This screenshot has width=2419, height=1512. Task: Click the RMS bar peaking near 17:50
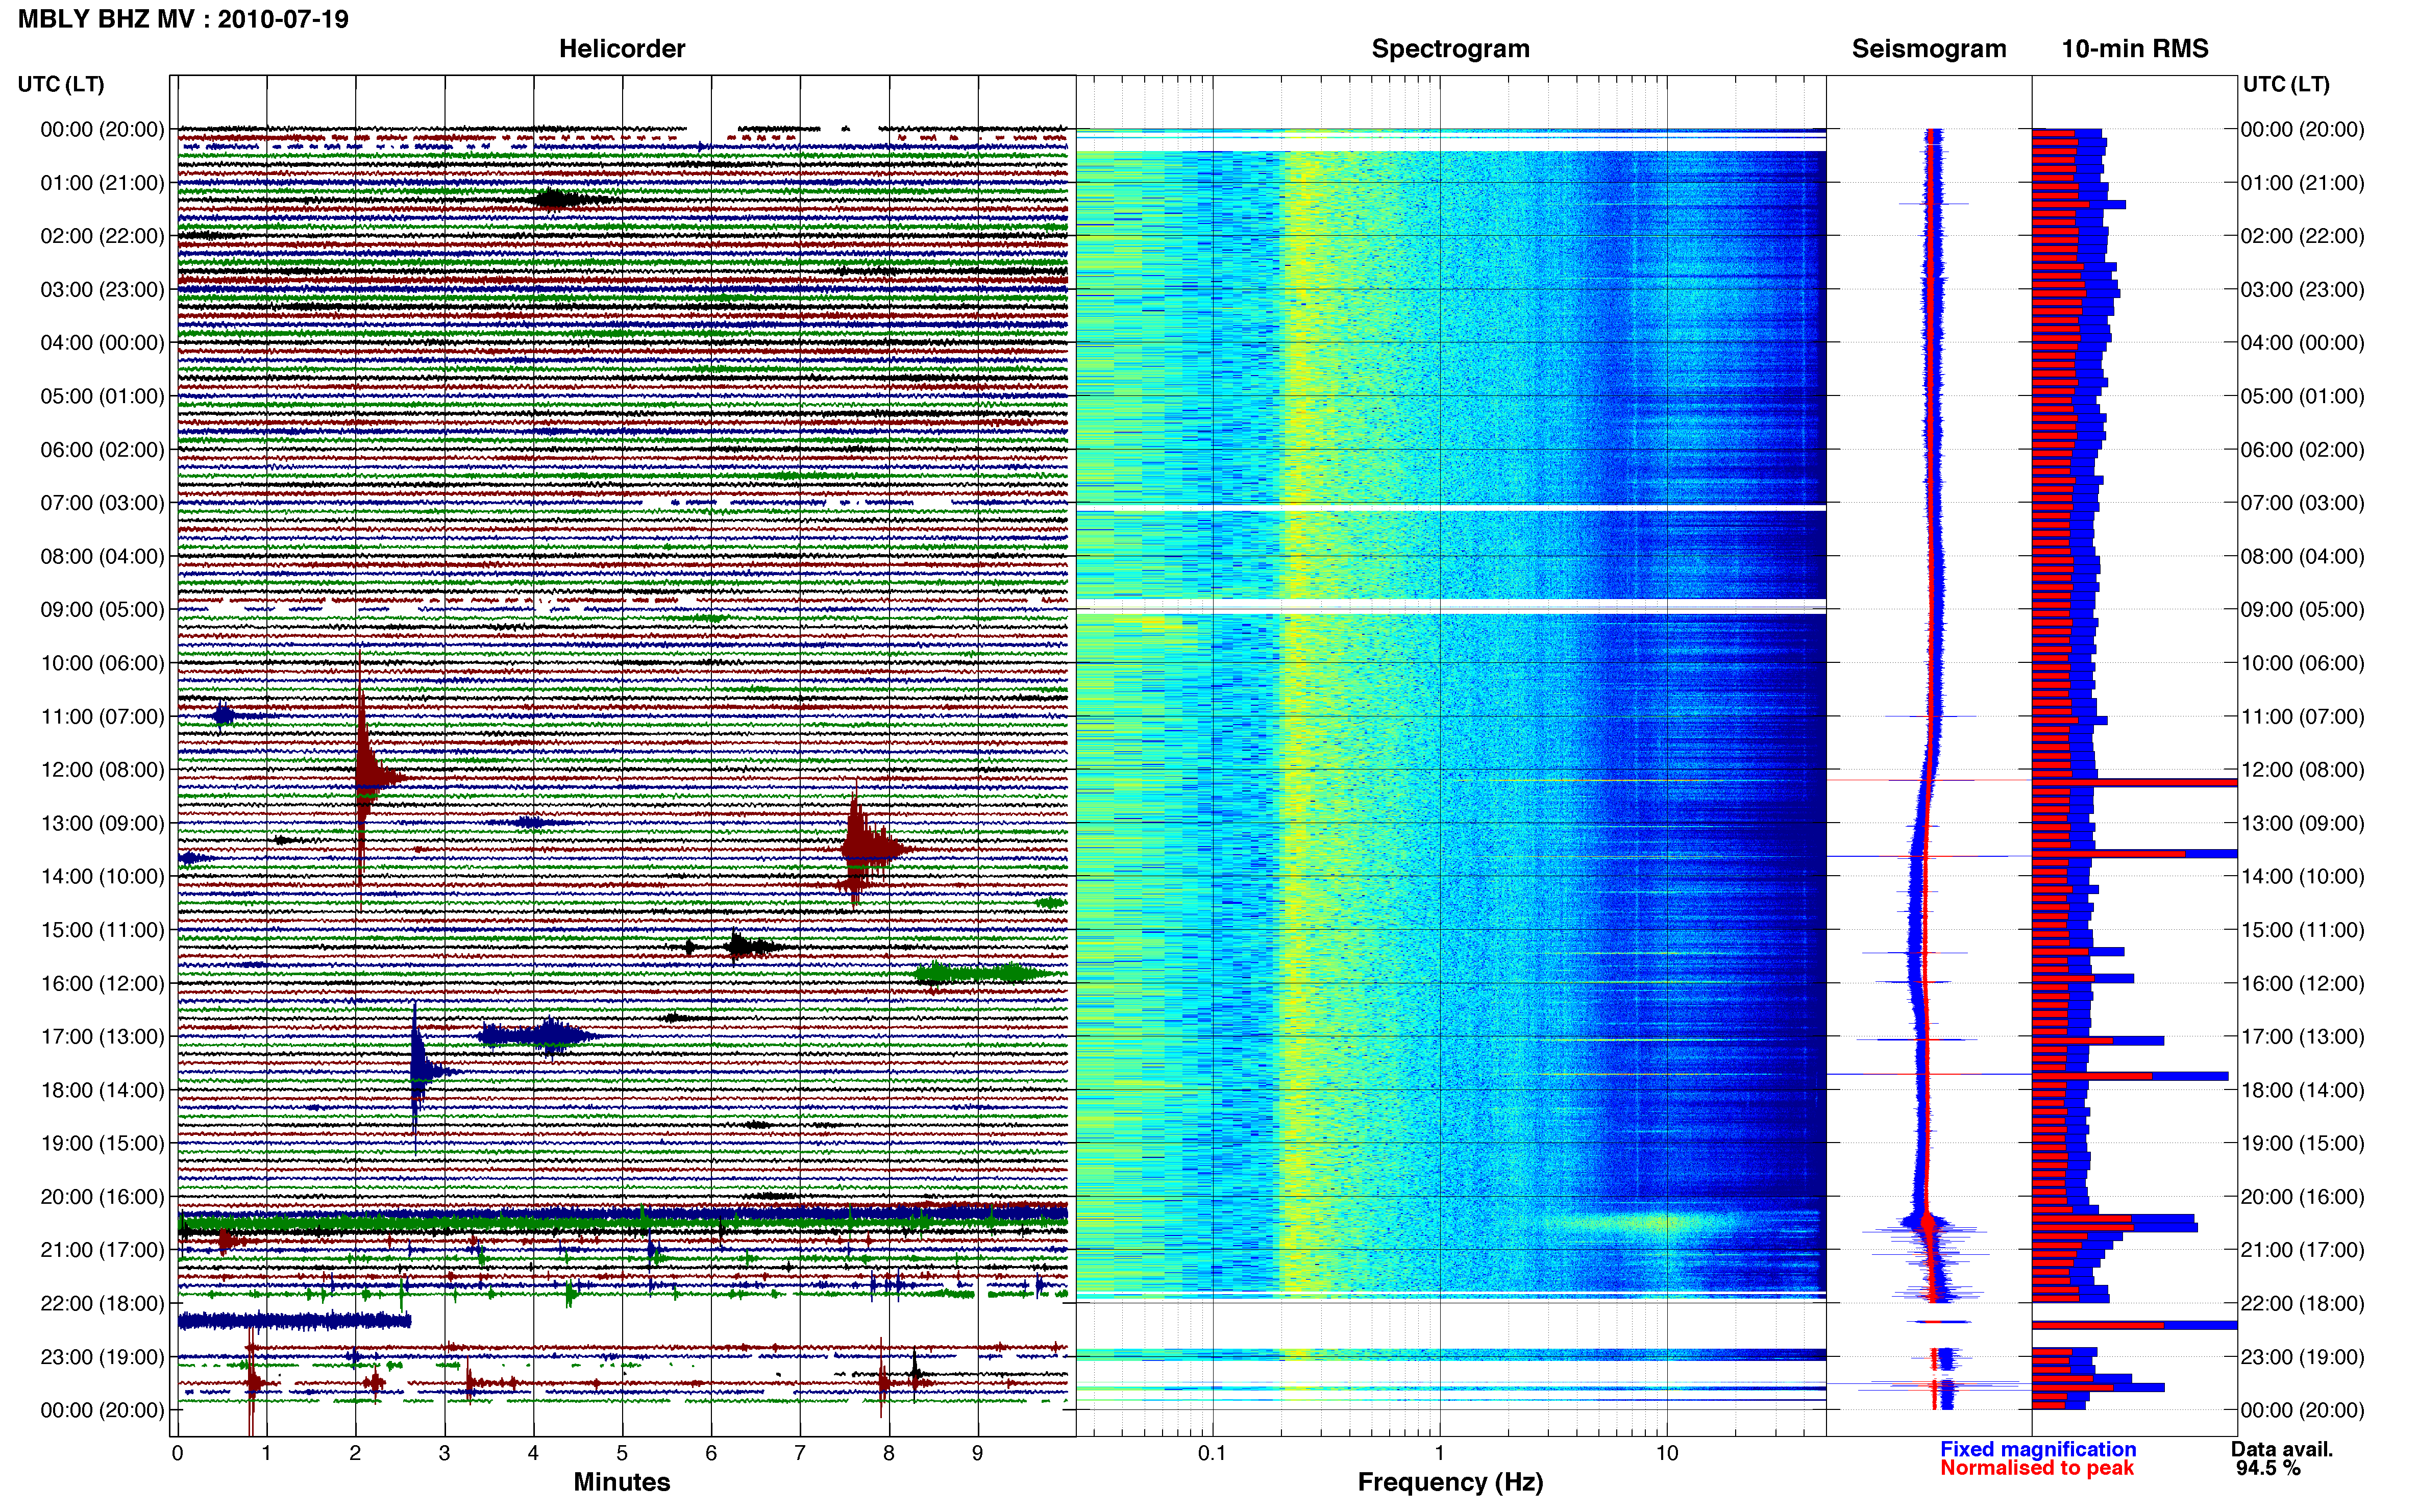pyautogui.click(x=2130, y=1076)
